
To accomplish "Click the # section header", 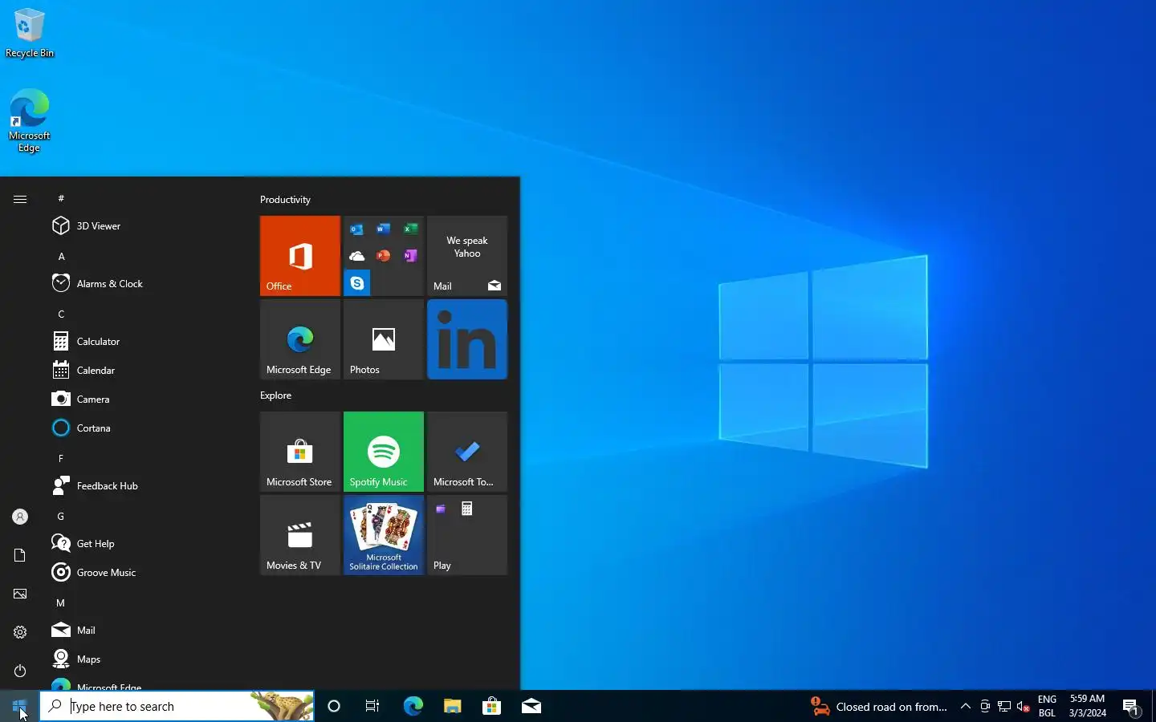I will click(61, 199).
